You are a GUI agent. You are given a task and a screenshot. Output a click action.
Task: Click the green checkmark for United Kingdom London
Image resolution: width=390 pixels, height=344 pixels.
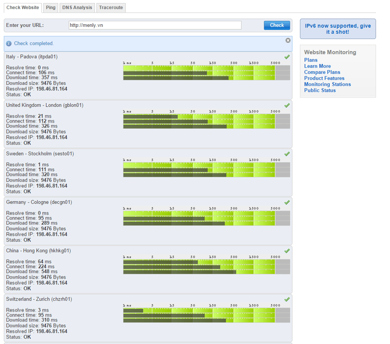tap(287, 105)
